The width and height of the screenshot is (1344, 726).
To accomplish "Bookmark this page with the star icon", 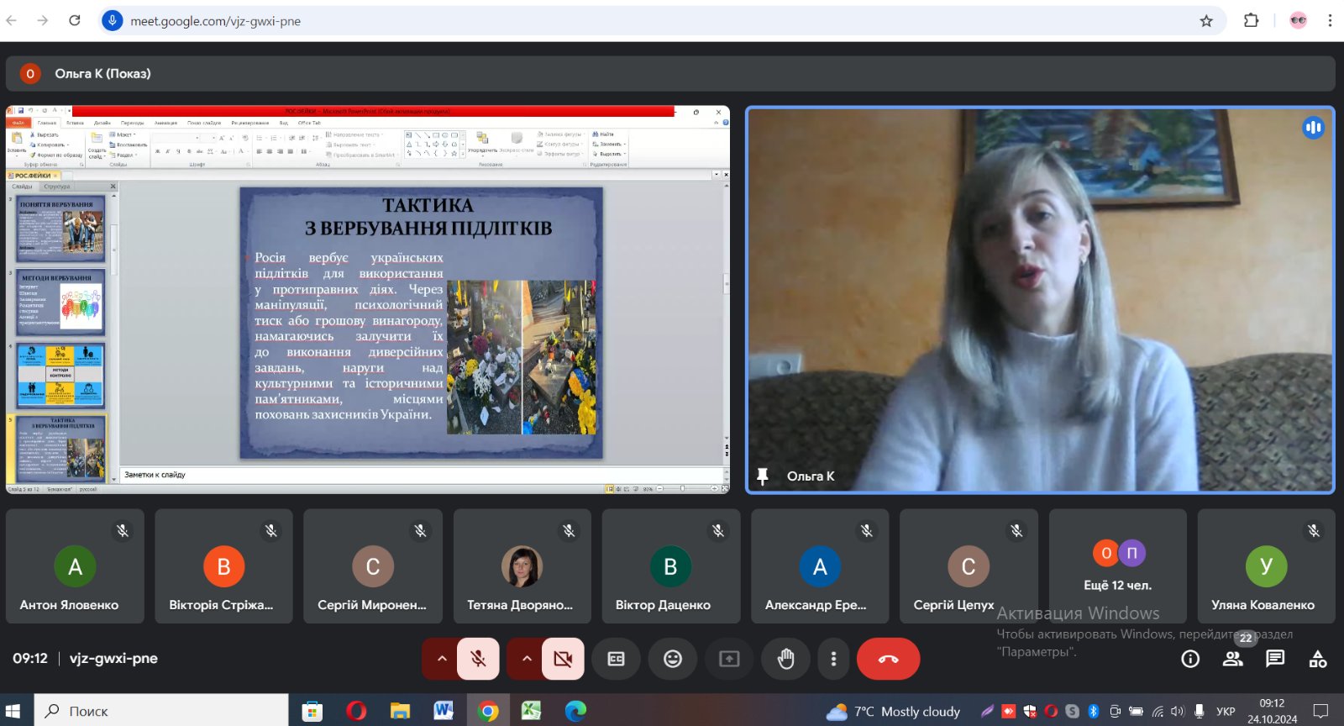I will pos(1206,21).
